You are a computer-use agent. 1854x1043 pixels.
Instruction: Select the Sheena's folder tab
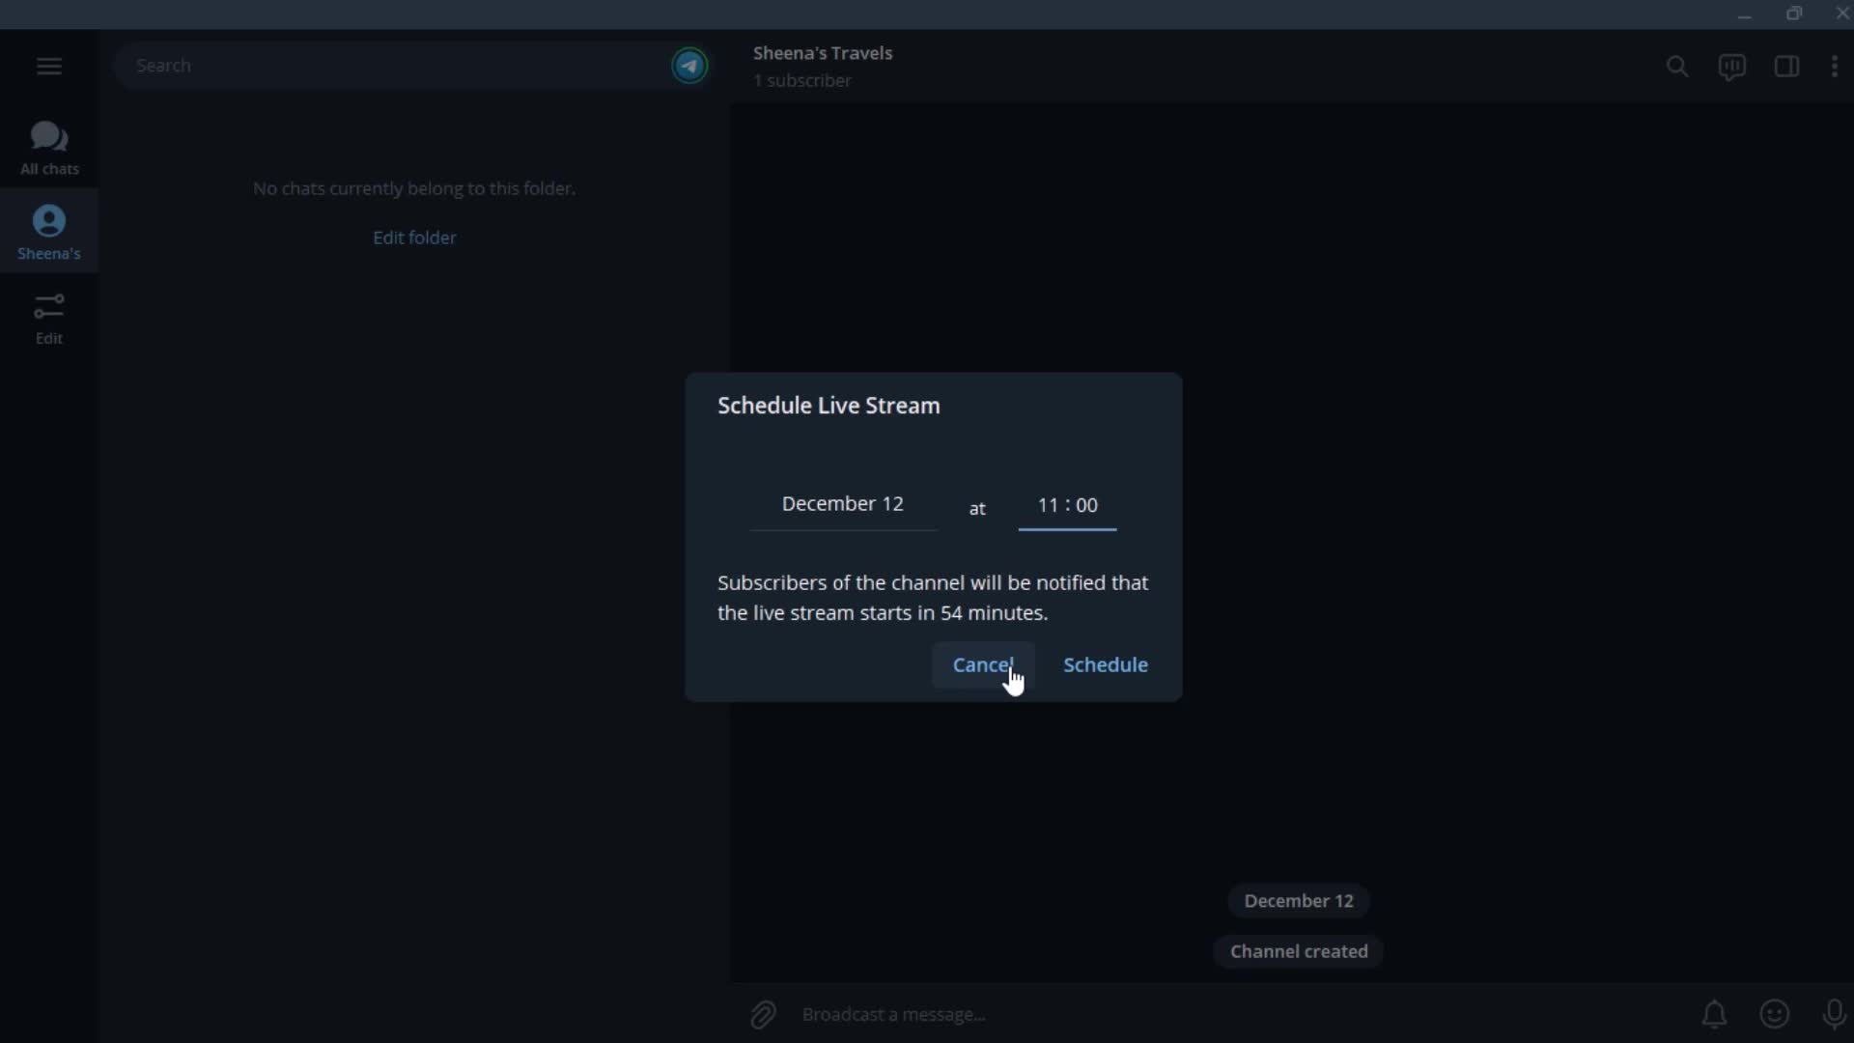point(49,232)
